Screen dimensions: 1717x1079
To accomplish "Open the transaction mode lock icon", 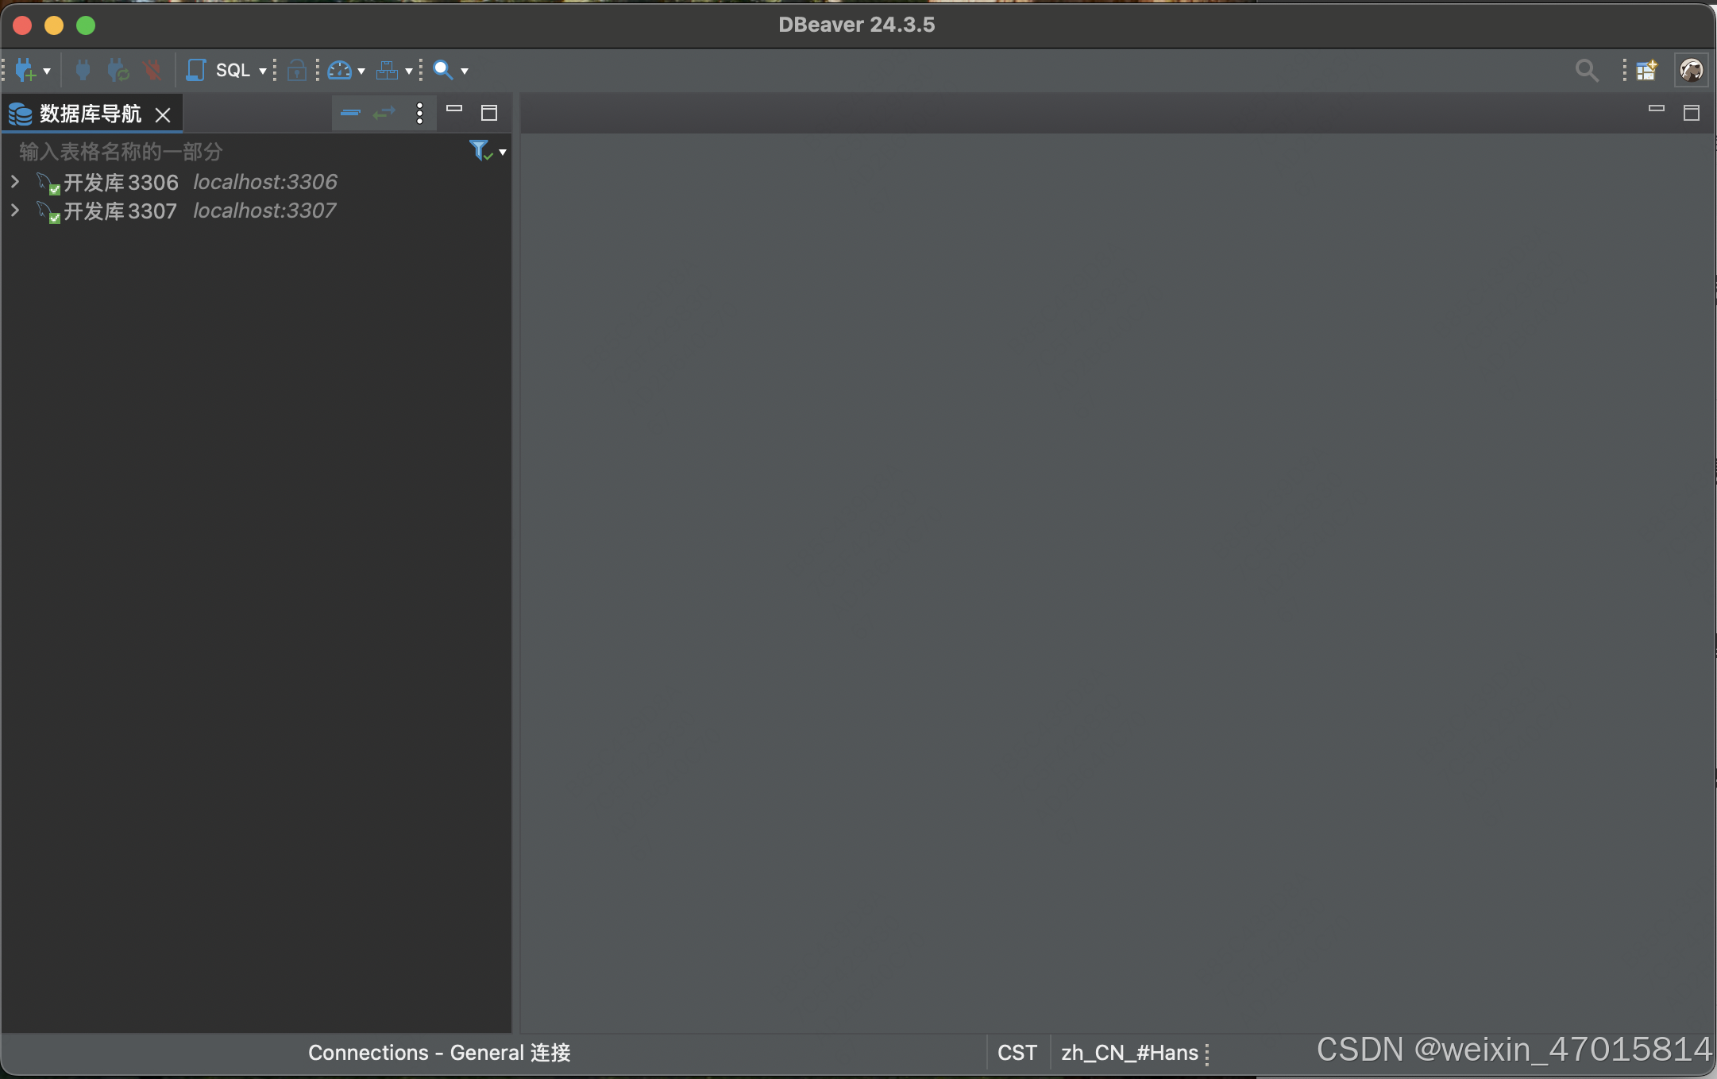I will click(x=296, y=70).
